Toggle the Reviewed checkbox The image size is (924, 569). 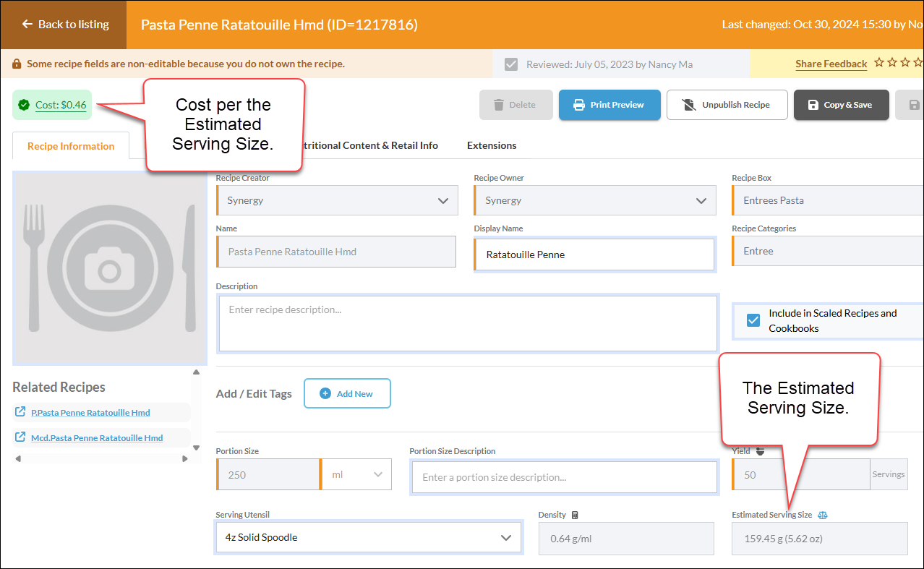[x=511, y=64]
